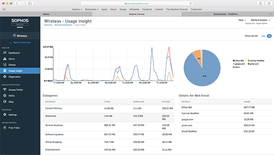The image size is (274, 155).
Task: Open Wireless Dashboard breadcrumb link
Action: 63,25
